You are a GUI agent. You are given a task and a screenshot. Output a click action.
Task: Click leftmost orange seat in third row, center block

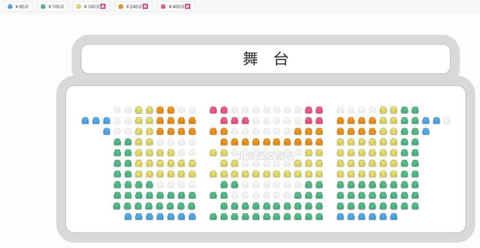[x=213, y=131]
